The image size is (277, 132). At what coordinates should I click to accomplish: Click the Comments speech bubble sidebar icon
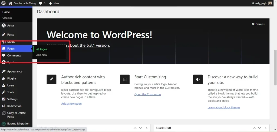pos(4,55)
